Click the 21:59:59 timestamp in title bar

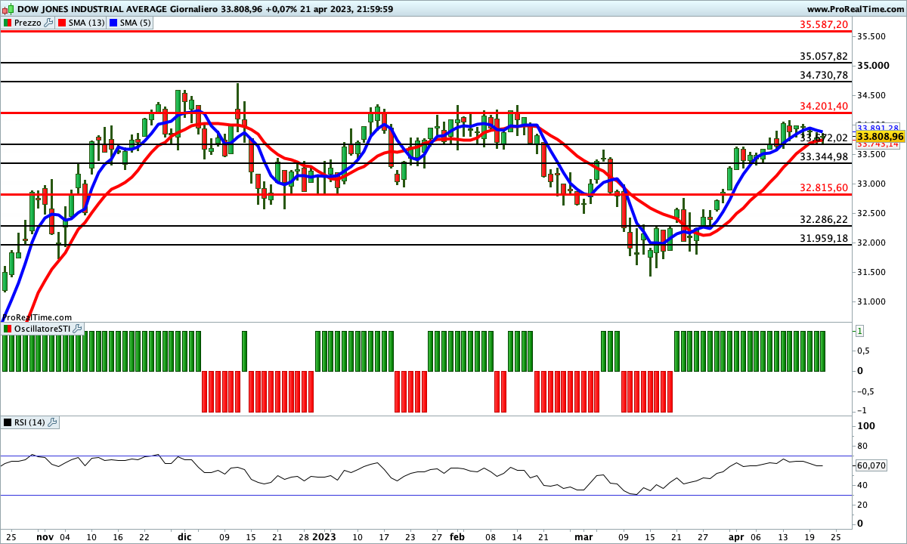coord(374,9)
